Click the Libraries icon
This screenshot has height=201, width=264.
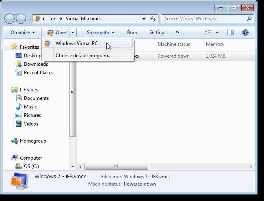[15, 90]
